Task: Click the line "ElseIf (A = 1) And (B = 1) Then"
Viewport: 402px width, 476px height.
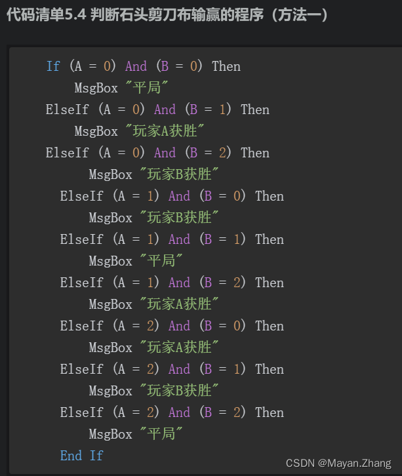Action: coord(172,239)
